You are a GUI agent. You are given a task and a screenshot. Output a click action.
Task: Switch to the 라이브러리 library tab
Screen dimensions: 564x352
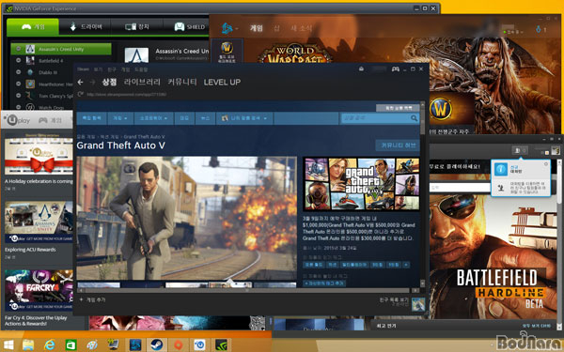point(142,82)
